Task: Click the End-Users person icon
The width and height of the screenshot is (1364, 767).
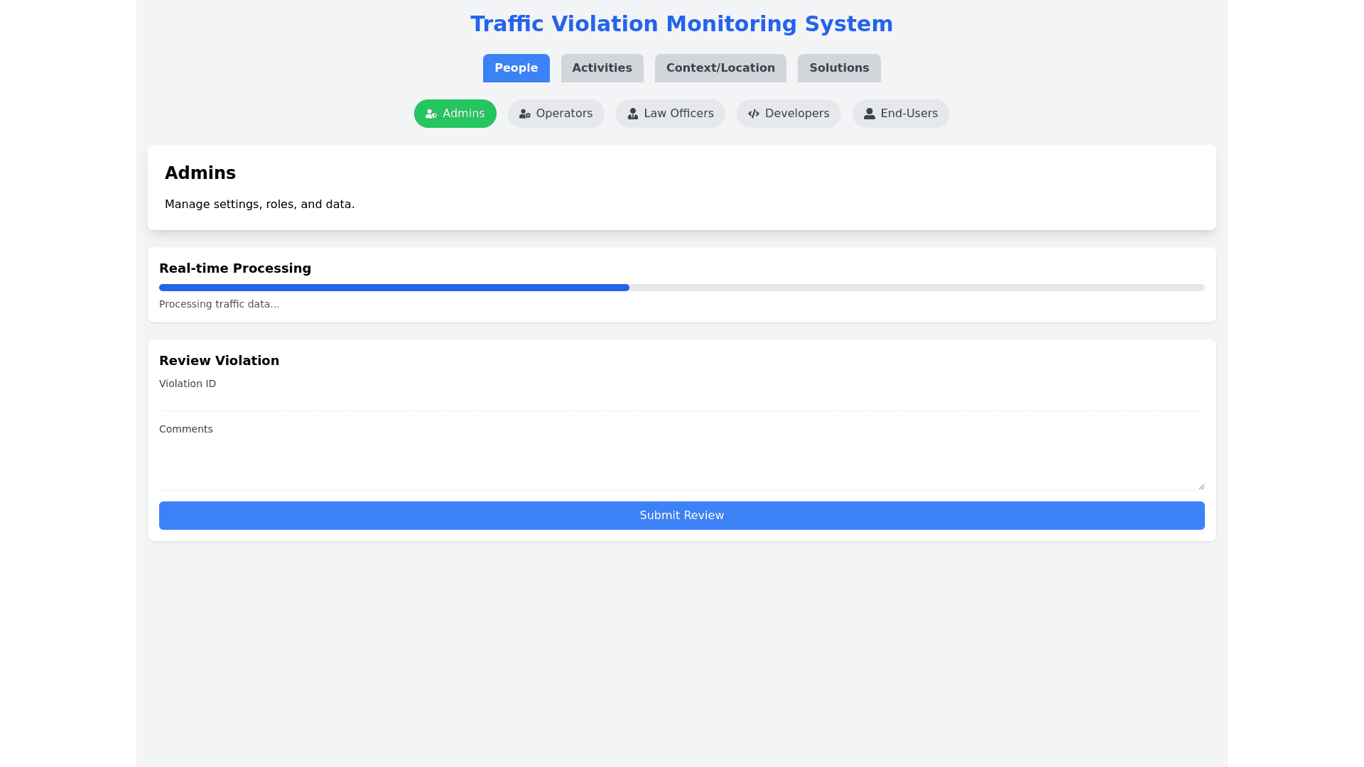Action: coord(870,114)
